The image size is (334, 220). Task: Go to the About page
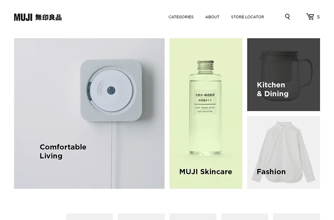click(212, 17)
